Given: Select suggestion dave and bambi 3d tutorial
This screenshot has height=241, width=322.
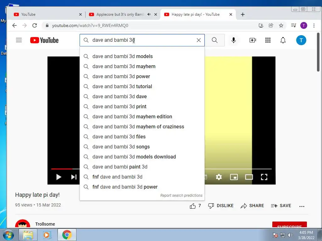Looking at the screenshot, I should 142,87.
